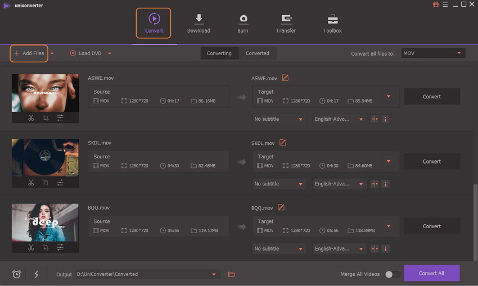The height and width of the screenshot is (286, 478).
Task: Go to the Download section
Action: 199,24
